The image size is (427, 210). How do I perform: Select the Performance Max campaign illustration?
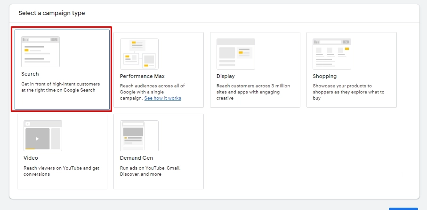point(139,54)
